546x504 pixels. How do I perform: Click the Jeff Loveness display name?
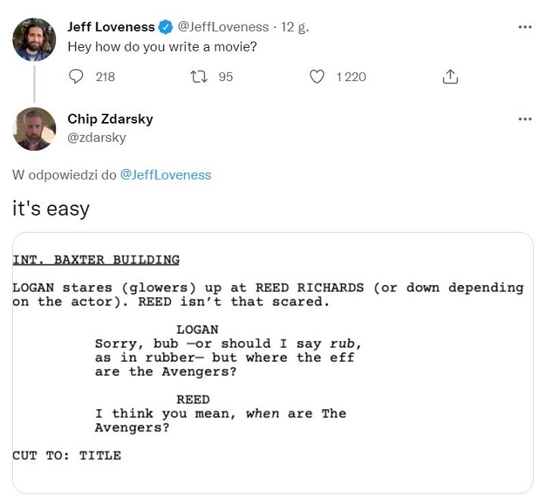tap(111, 27)
